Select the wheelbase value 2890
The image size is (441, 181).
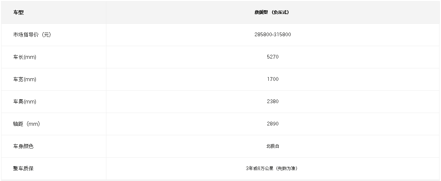click(273, 124)
